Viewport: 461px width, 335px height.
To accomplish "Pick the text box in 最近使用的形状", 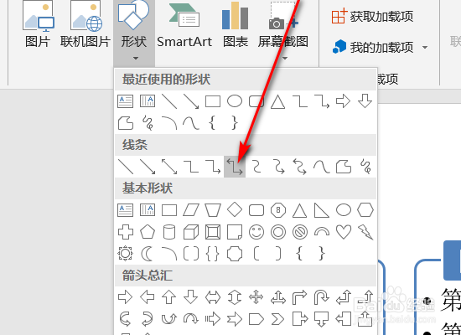I will (125, 101).
